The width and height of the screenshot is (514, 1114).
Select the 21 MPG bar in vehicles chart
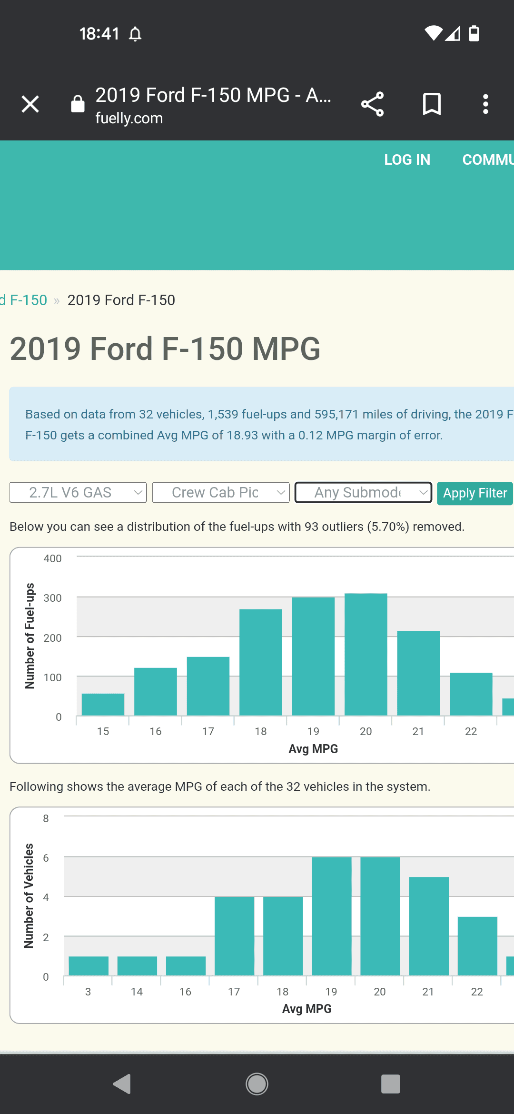pyautogui.click(x=429, y=926)
